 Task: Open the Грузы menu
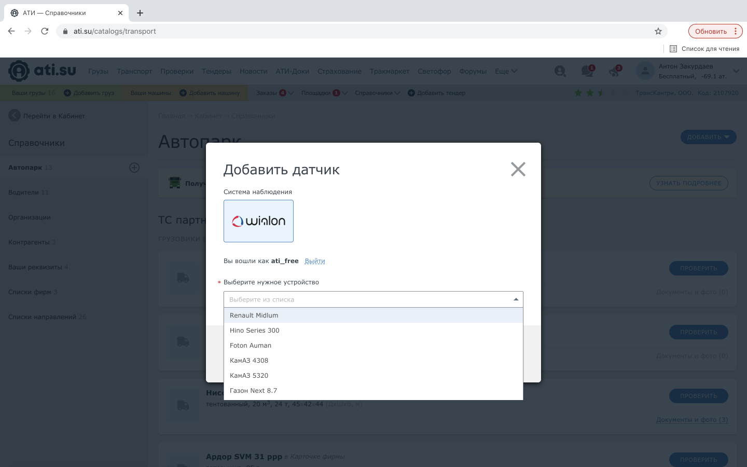[x=98, y=72]
